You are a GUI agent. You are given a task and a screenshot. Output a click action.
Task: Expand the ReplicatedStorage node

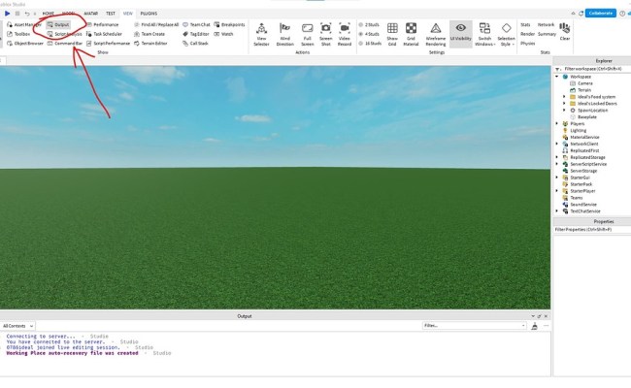(x=557, y=157)
